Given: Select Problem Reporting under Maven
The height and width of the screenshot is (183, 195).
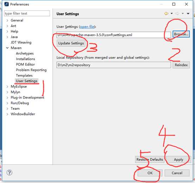Looking at the screenshot, I should tap(31, 70).
